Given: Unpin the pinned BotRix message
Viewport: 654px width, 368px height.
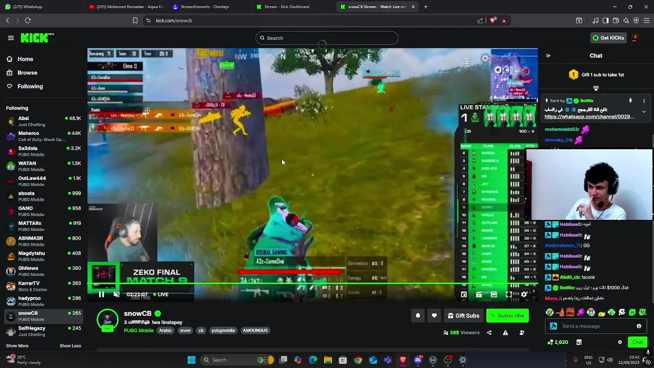Looking at the screenshot, I should click(x=630, y=101).
